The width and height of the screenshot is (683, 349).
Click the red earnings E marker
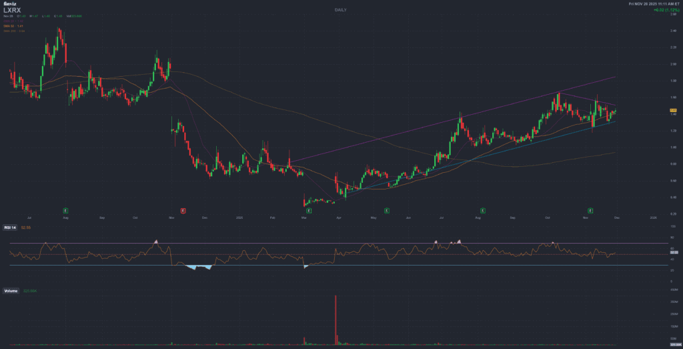click(x=183, y=210)
